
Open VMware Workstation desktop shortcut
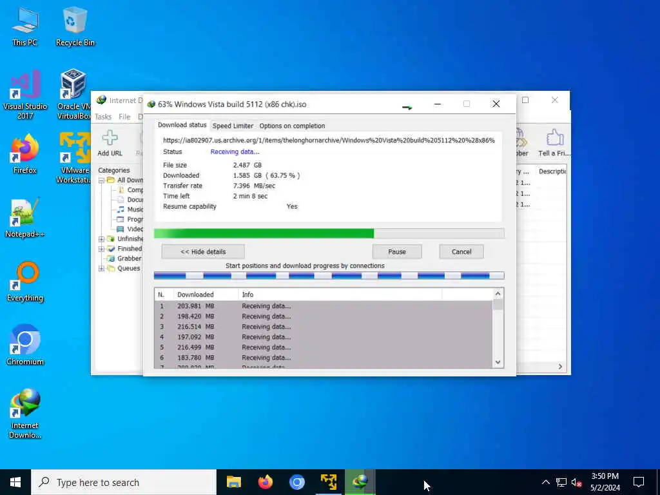74,159
